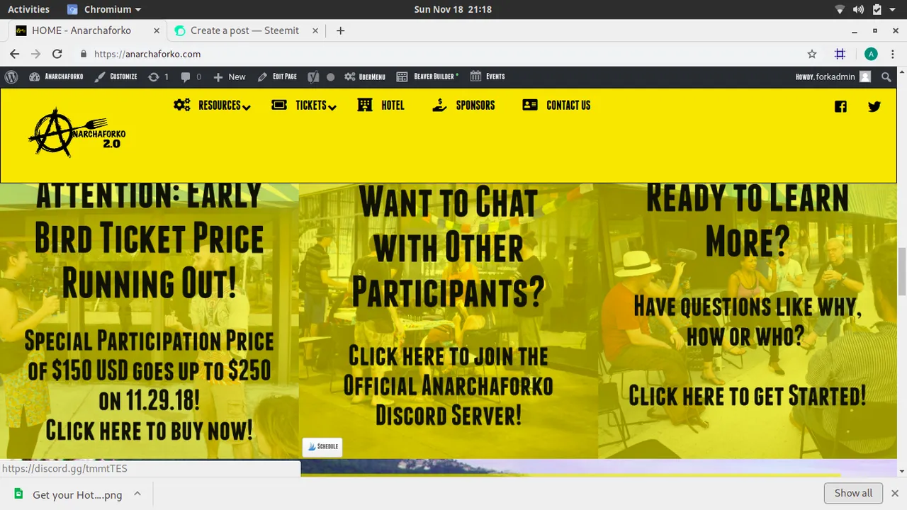The height and width of the screenshot is (510, 907).
Task: Click Want to Chat with Other Participants heading
Action: tap(449, 247)
